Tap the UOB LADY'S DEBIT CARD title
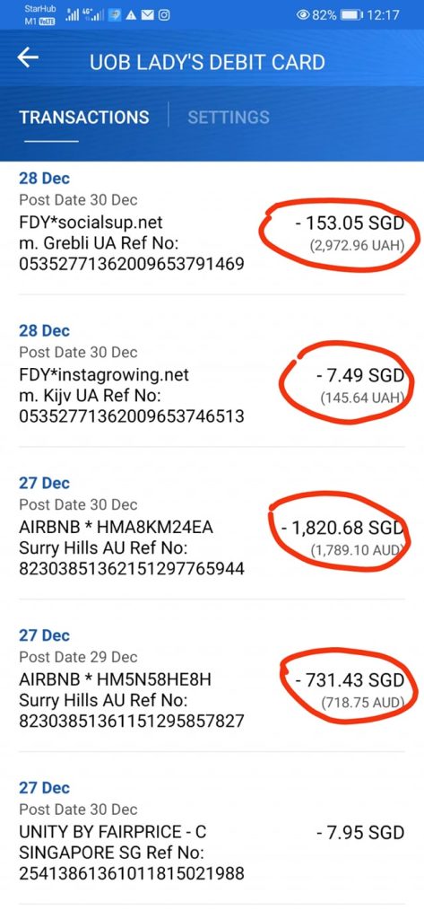424x919 pixels. click(x=207, y=62)
